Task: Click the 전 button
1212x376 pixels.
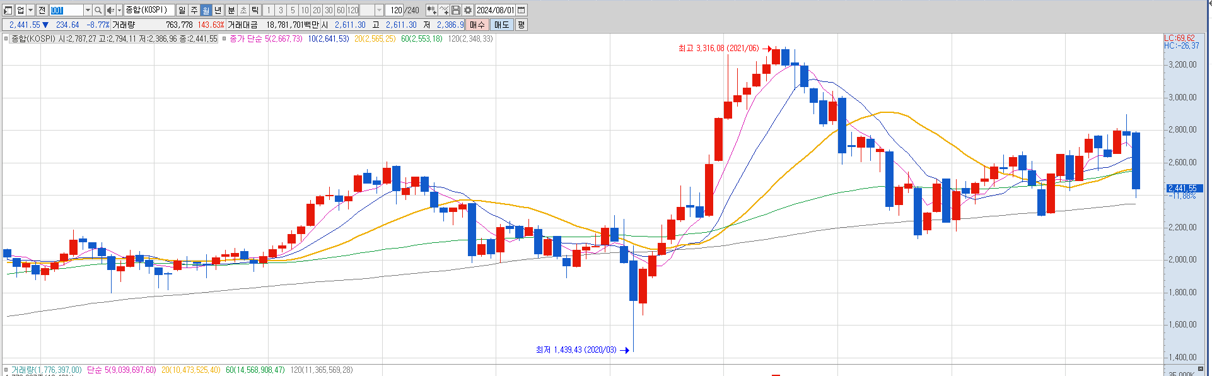Action: pyautogui.click(x=42, y=10)
